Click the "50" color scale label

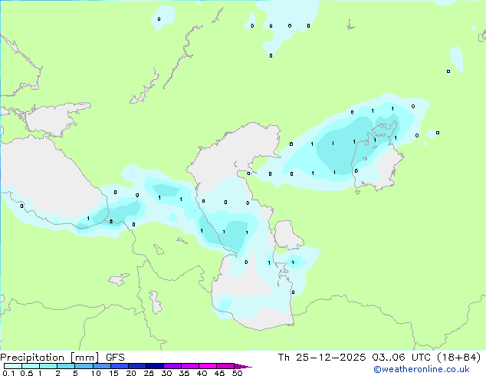pos(237,373)
